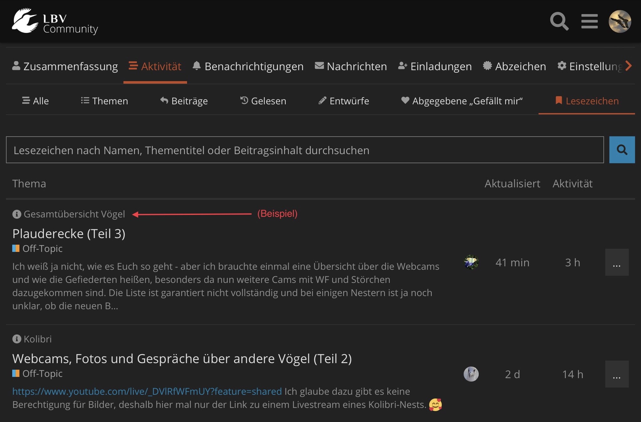Open the site search magnifier in header
Screen dimensions: 641x422
click(559, 21)
